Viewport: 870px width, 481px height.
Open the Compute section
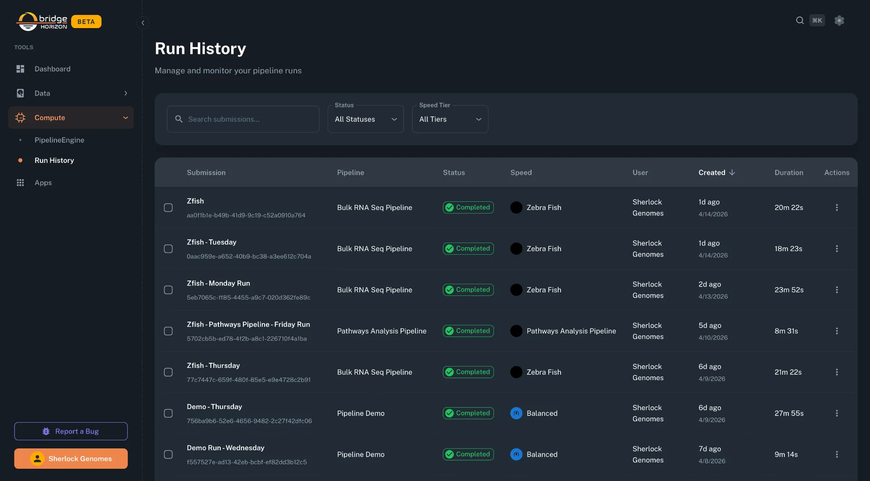tap(71, 118)
